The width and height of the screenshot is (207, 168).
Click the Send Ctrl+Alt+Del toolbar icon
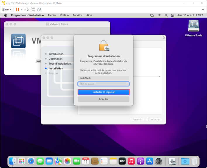[27, 9]
